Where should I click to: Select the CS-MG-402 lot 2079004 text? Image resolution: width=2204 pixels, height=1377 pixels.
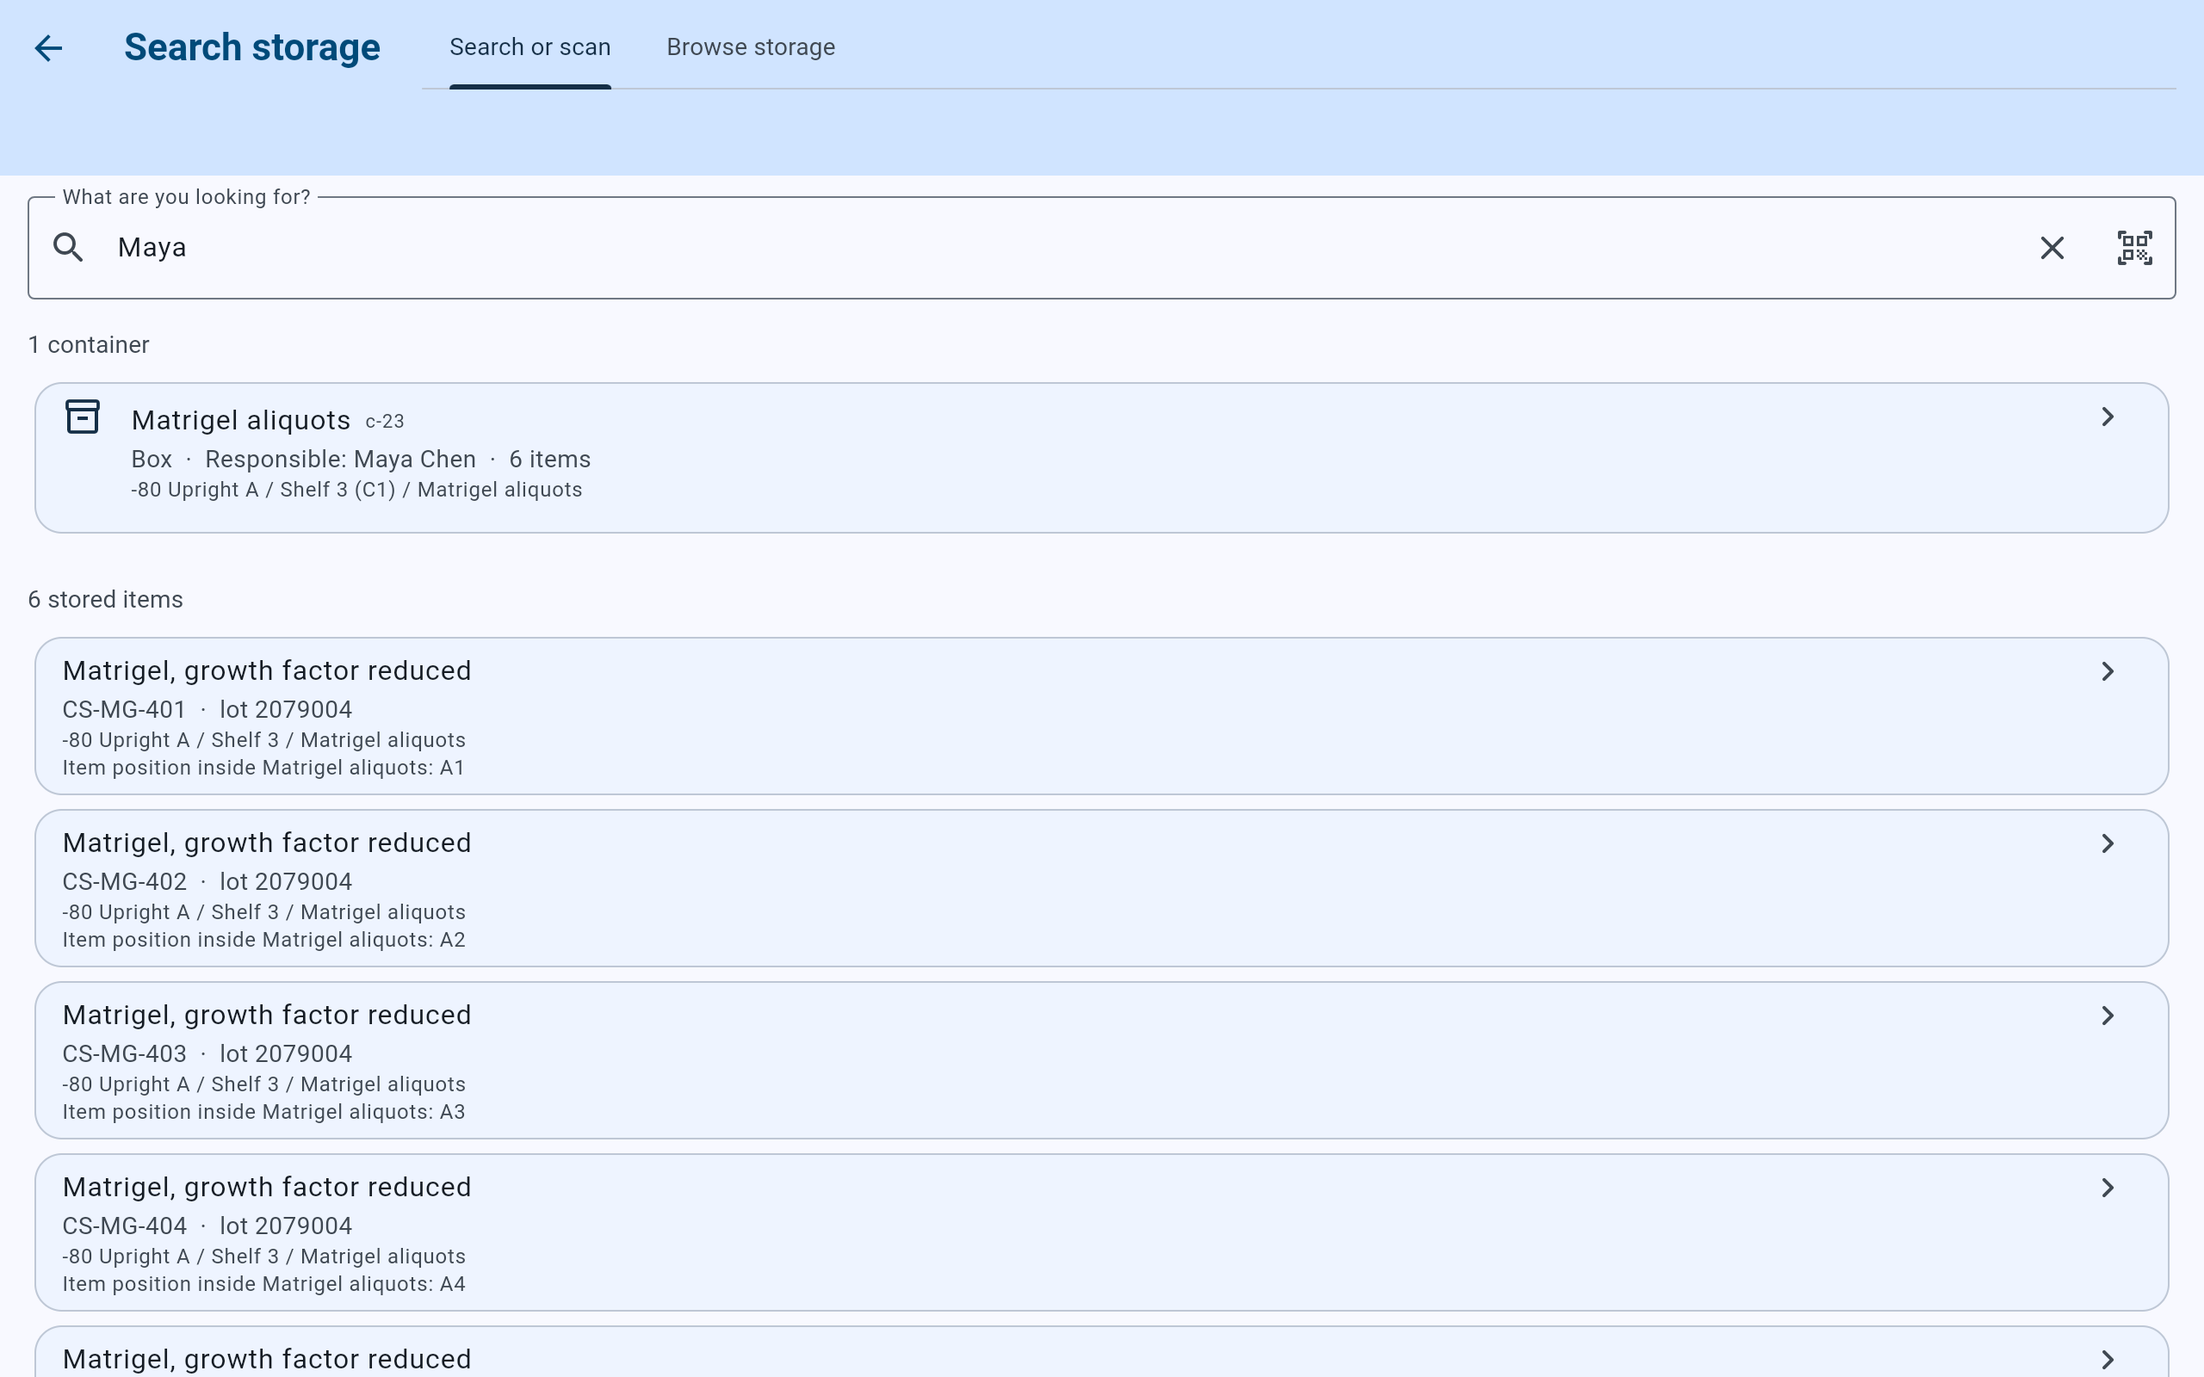tap(207, 881)
